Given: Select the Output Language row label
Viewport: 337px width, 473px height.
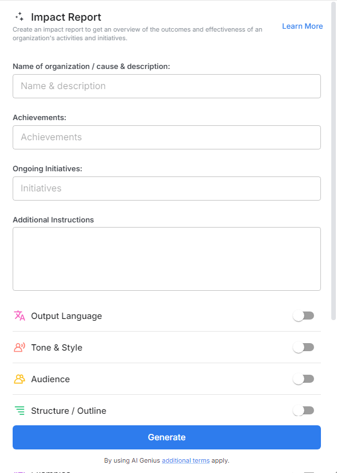Looking at the screenshot, I should (67, 316).
